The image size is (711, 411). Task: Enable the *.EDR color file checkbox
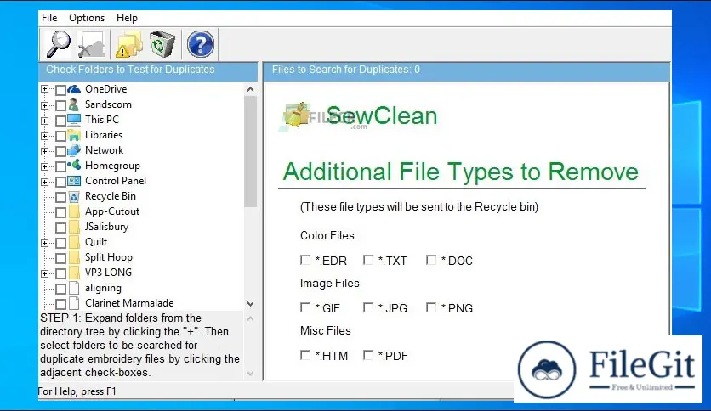pos(305,260)
